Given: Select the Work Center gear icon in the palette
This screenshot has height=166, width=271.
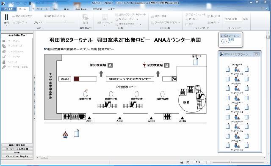Looking at the screenshot, I should point(4,52).
